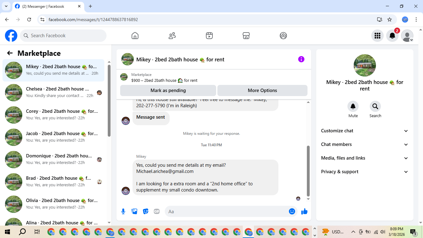Open the Facebook menu grid icon
This screenshot has height=238, width=423.
pos(377,36)
